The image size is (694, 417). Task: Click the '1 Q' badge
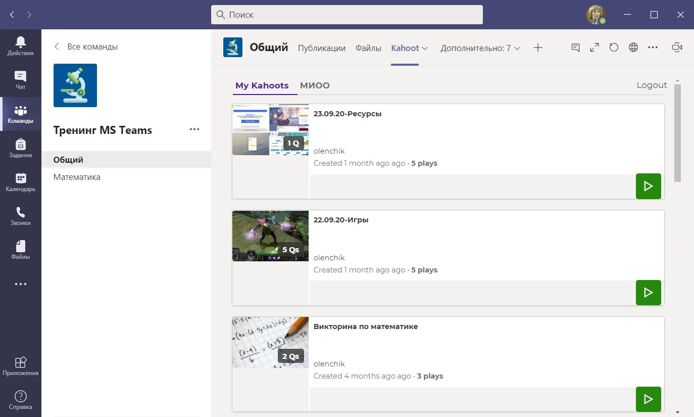click(x=293, y=143)
